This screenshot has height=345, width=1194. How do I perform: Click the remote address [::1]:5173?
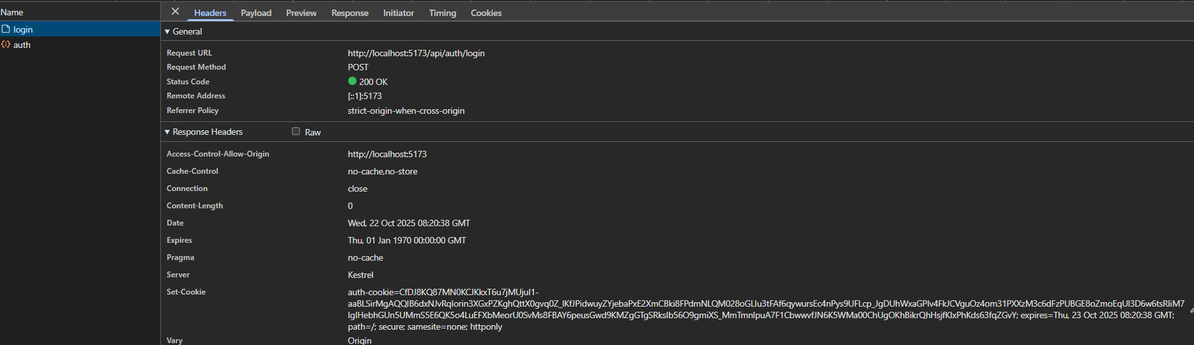click(365, 96)
